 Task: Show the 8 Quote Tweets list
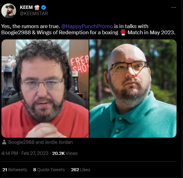[49, 170]
